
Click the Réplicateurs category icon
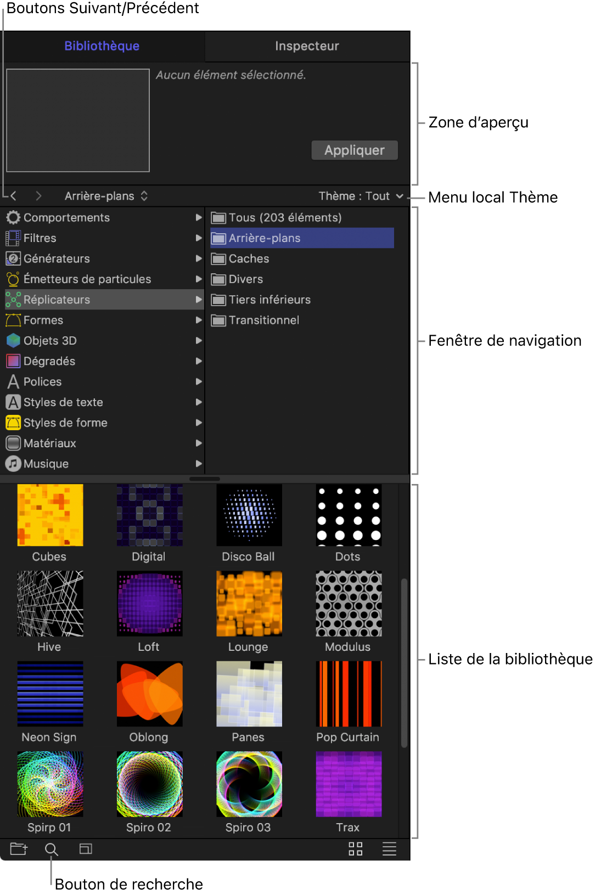13,300
